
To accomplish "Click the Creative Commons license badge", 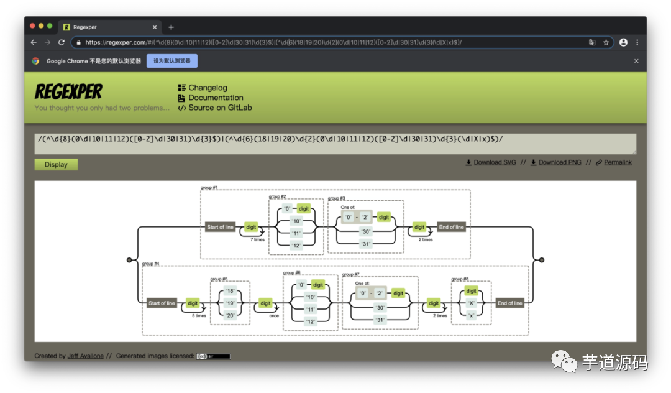I will pyautogui.click(x=214, y=356).
